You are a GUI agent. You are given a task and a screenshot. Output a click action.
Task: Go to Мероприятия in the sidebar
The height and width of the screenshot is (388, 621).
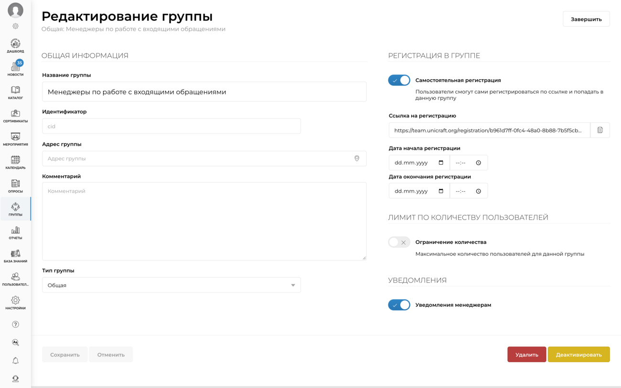click(15, 139)
